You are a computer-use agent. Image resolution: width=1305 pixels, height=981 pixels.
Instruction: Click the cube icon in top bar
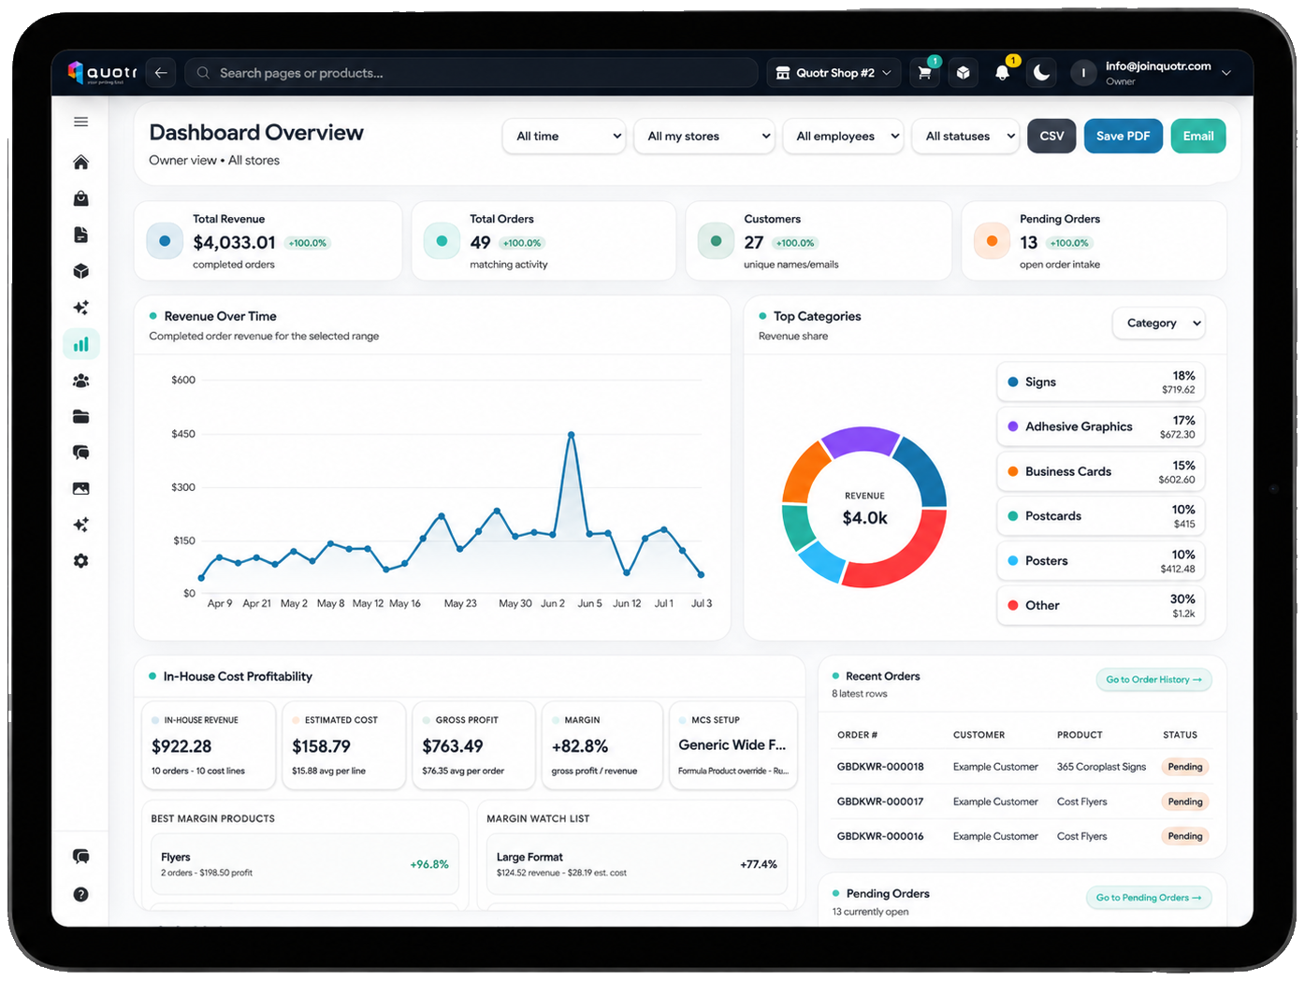(964, 73)
